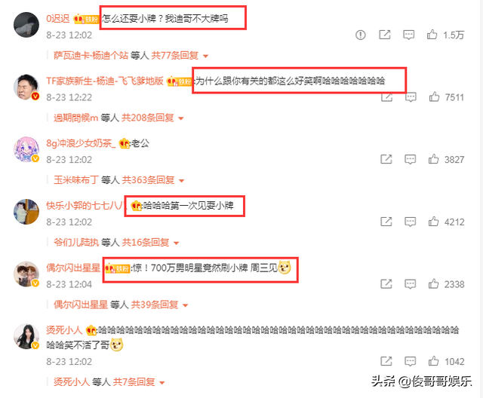The width and height of the screenshot is (483, 398).
Task: Like the comment showing 7511 likes
Action: 434,97
